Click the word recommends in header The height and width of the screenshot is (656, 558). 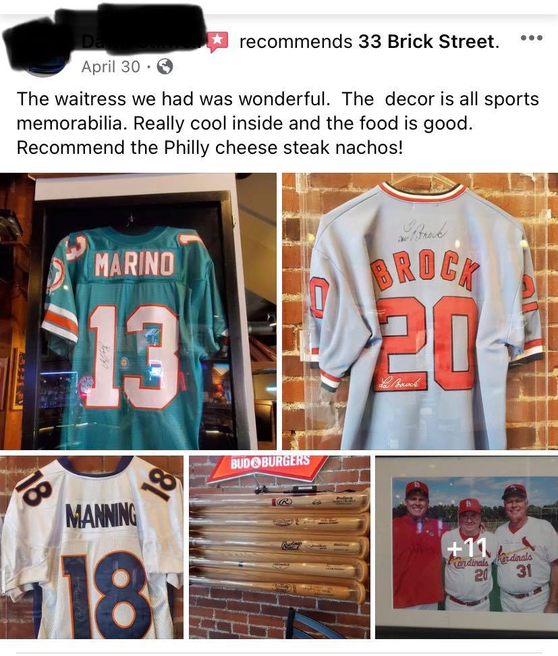point(296,41)
